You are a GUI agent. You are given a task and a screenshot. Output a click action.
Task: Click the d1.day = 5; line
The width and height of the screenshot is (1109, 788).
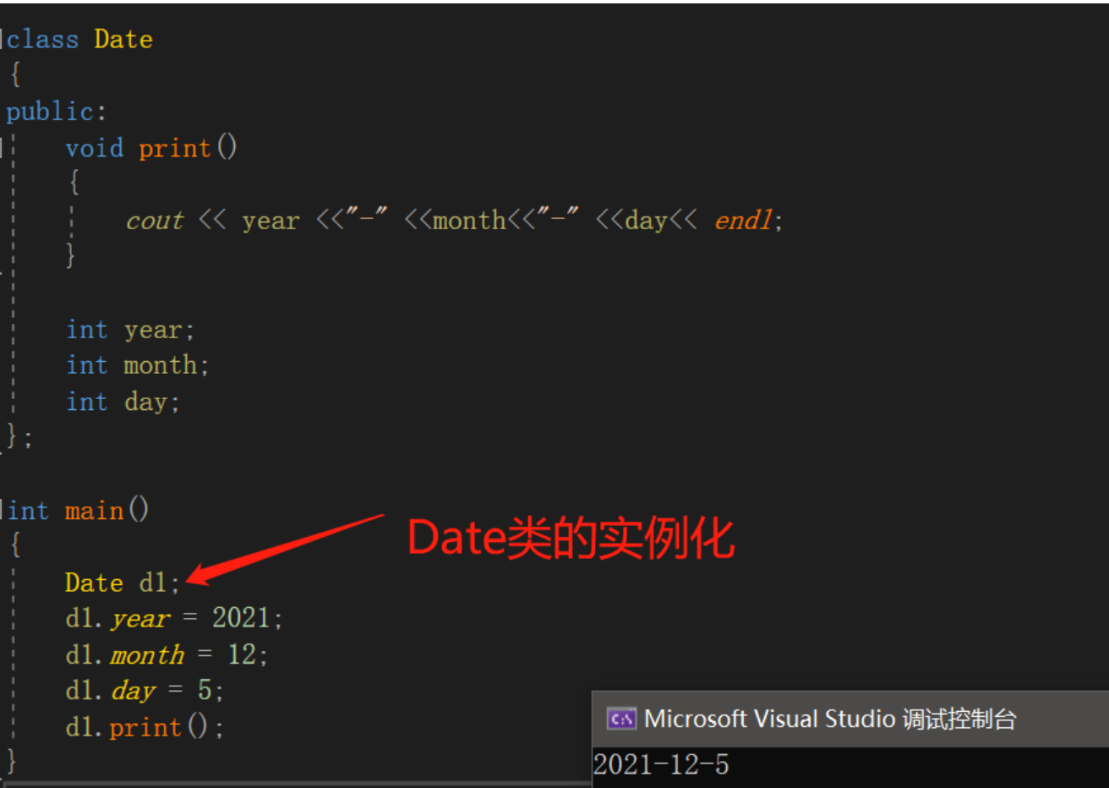tap(145, 691)
